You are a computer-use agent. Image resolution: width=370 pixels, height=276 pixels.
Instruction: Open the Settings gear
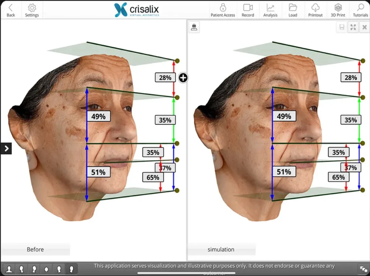pyautogui.click(x=32, y=10)
